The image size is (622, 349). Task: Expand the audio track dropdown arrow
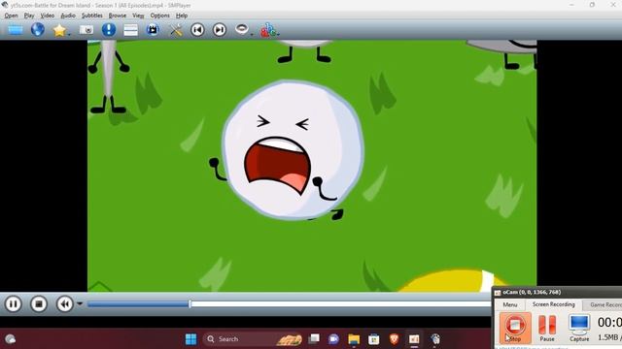tap(252, 35)
